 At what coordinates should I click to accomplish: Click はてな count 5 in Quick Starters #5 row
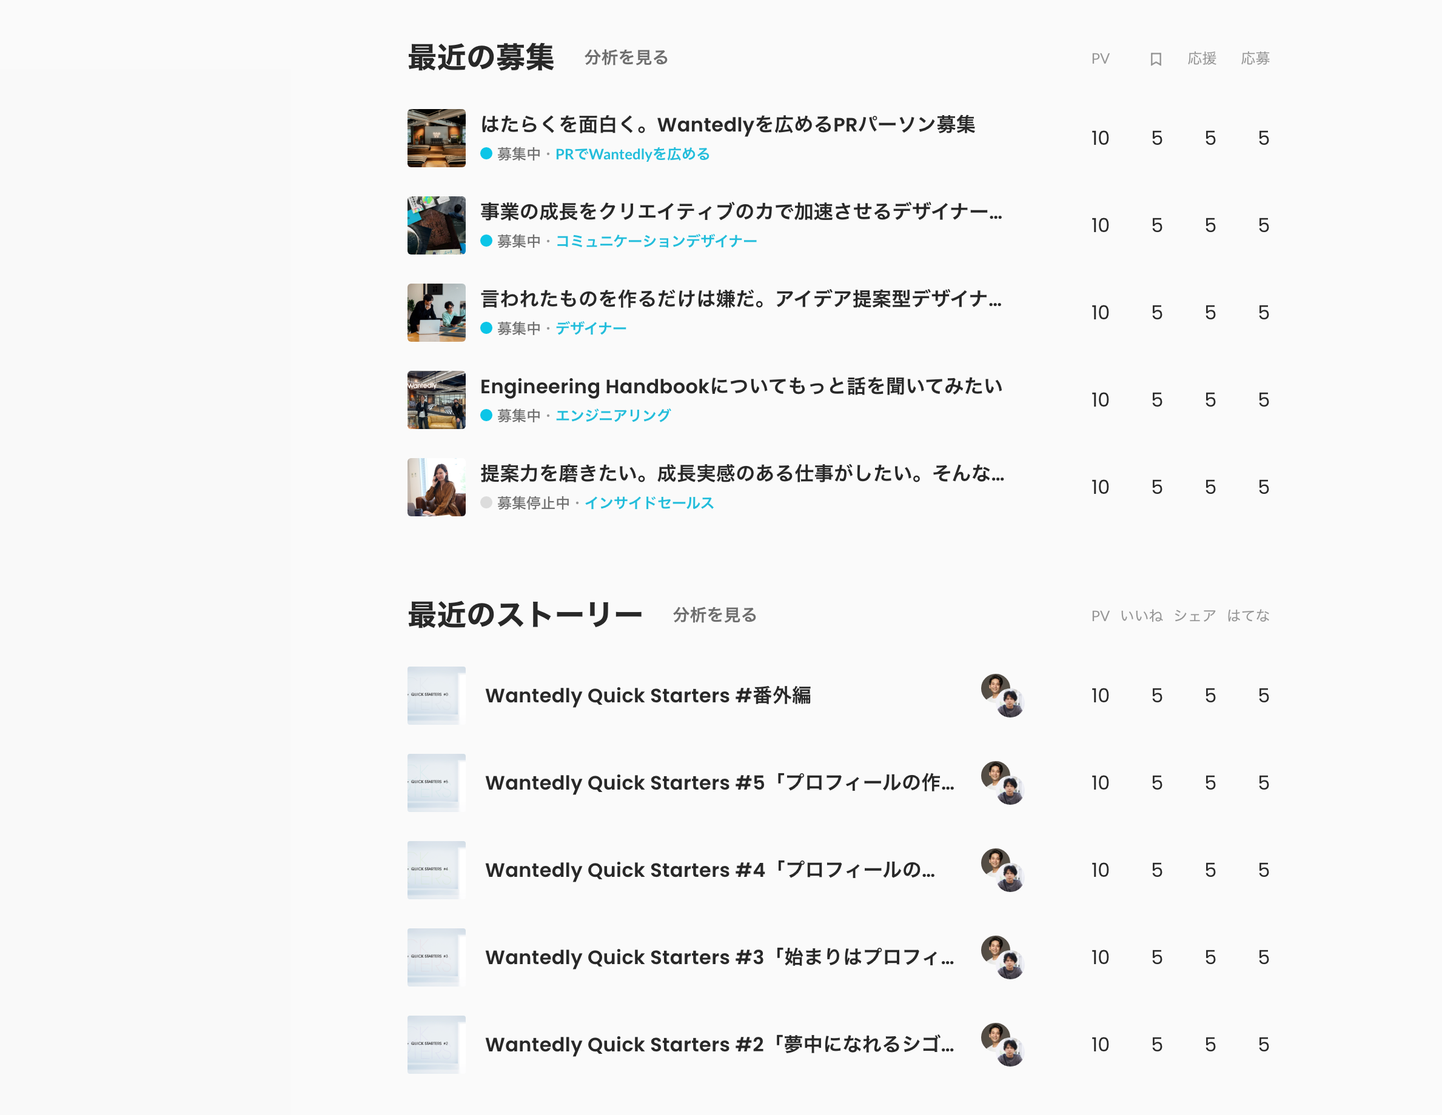click(x=1264, y=782)
